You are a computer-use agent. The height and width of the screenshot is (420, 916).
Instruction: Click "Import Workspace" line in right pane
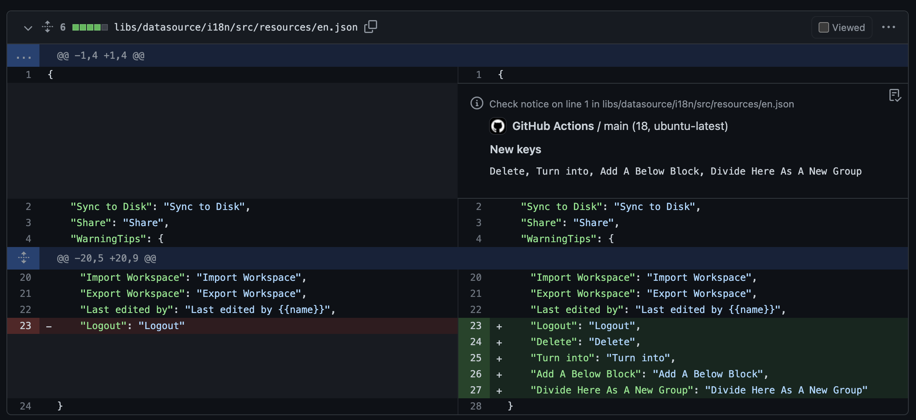coord(699,277)
